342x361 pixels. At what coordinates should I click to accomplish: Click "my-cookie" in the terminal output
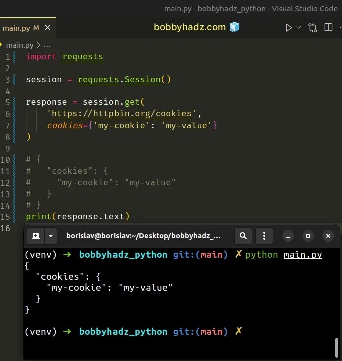(x=76, y=288)
